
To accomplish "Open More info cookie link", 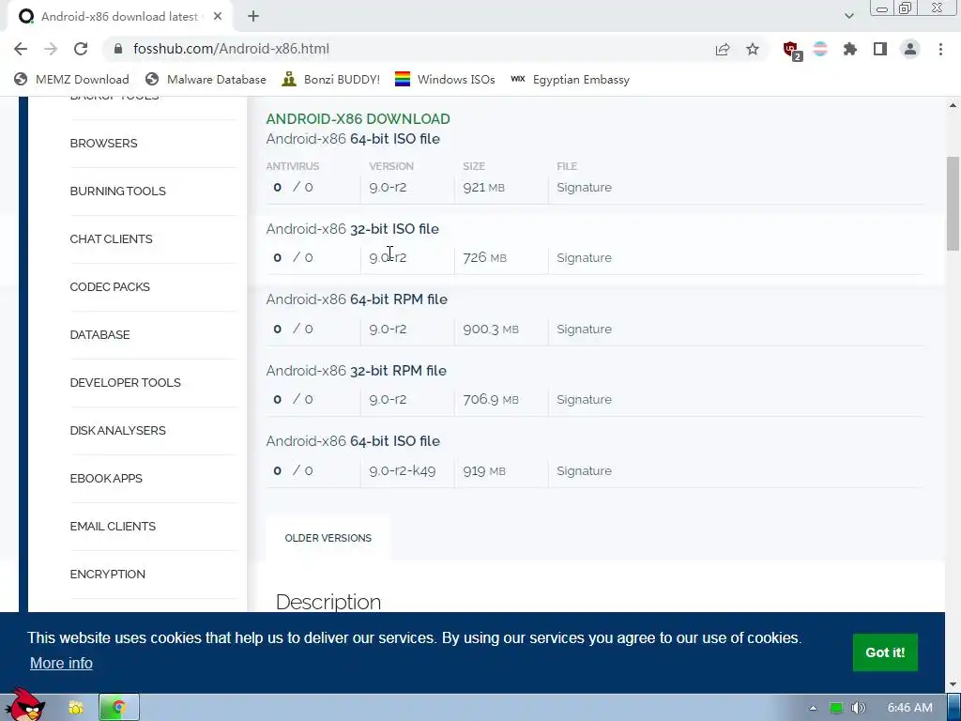I will coord(61,664).
